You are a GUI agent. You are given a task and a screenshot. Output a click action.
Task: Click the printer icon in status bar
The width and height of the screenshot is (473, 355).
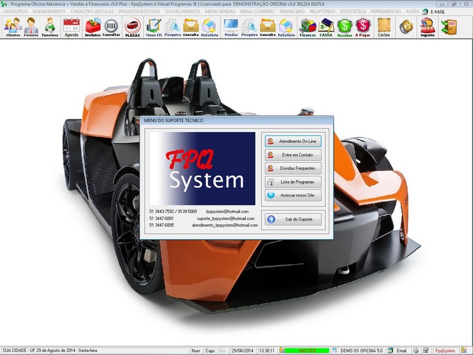(416, 350)
